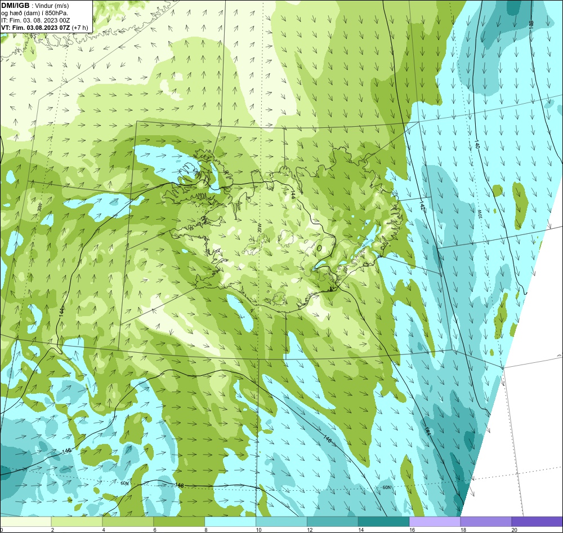Pick the above 20 m/s deep purple swatch
Viewport: 563px width, 533px height.
pos(537,522)
